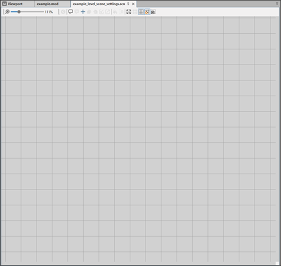Switch to the Viewport tab
Image resolution: width=281 pixels, height=266 pixels.
click(x=15, y=4)
